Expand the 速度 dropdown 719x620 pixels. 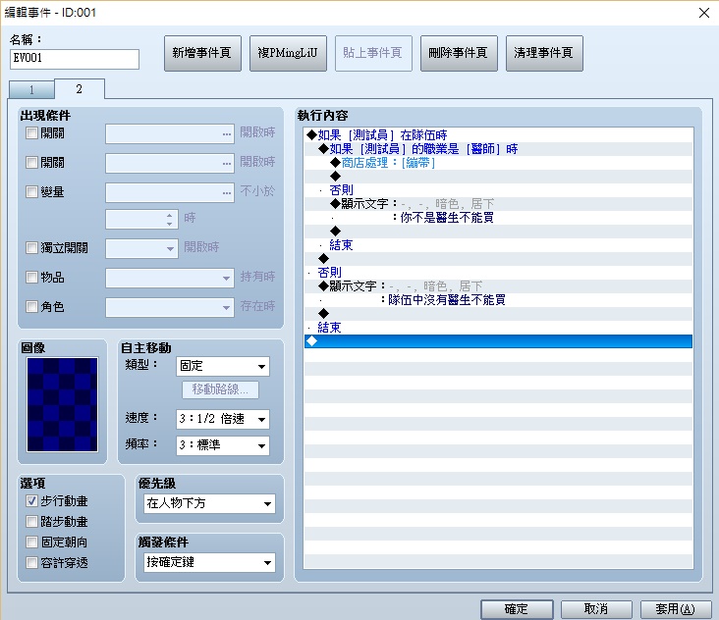point(223,419)
